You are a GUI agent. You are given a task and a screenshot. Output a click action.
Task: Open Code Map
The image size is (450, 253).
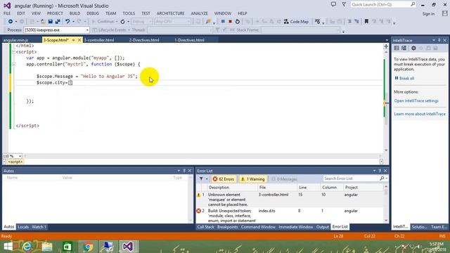[296, 22]
